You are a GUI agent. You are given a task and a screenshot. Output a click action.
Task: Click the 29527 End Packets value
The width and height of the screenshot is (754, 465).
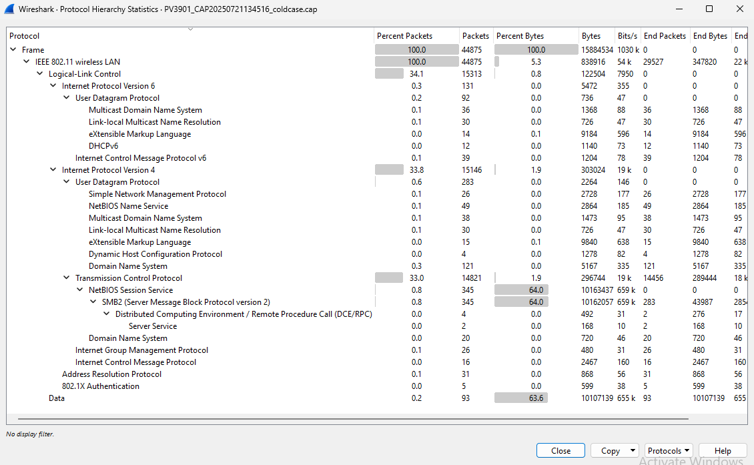653,61
